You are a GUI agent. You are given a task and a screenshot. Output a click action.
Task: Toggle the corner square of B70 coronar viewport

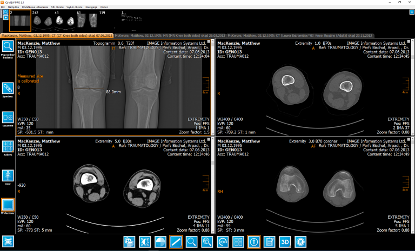409,139
